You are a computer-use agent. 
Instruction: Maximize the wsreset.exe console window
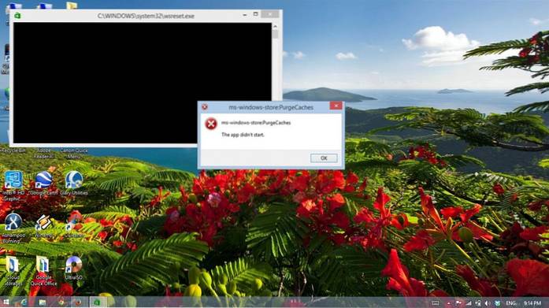click(x=255, y=14)
